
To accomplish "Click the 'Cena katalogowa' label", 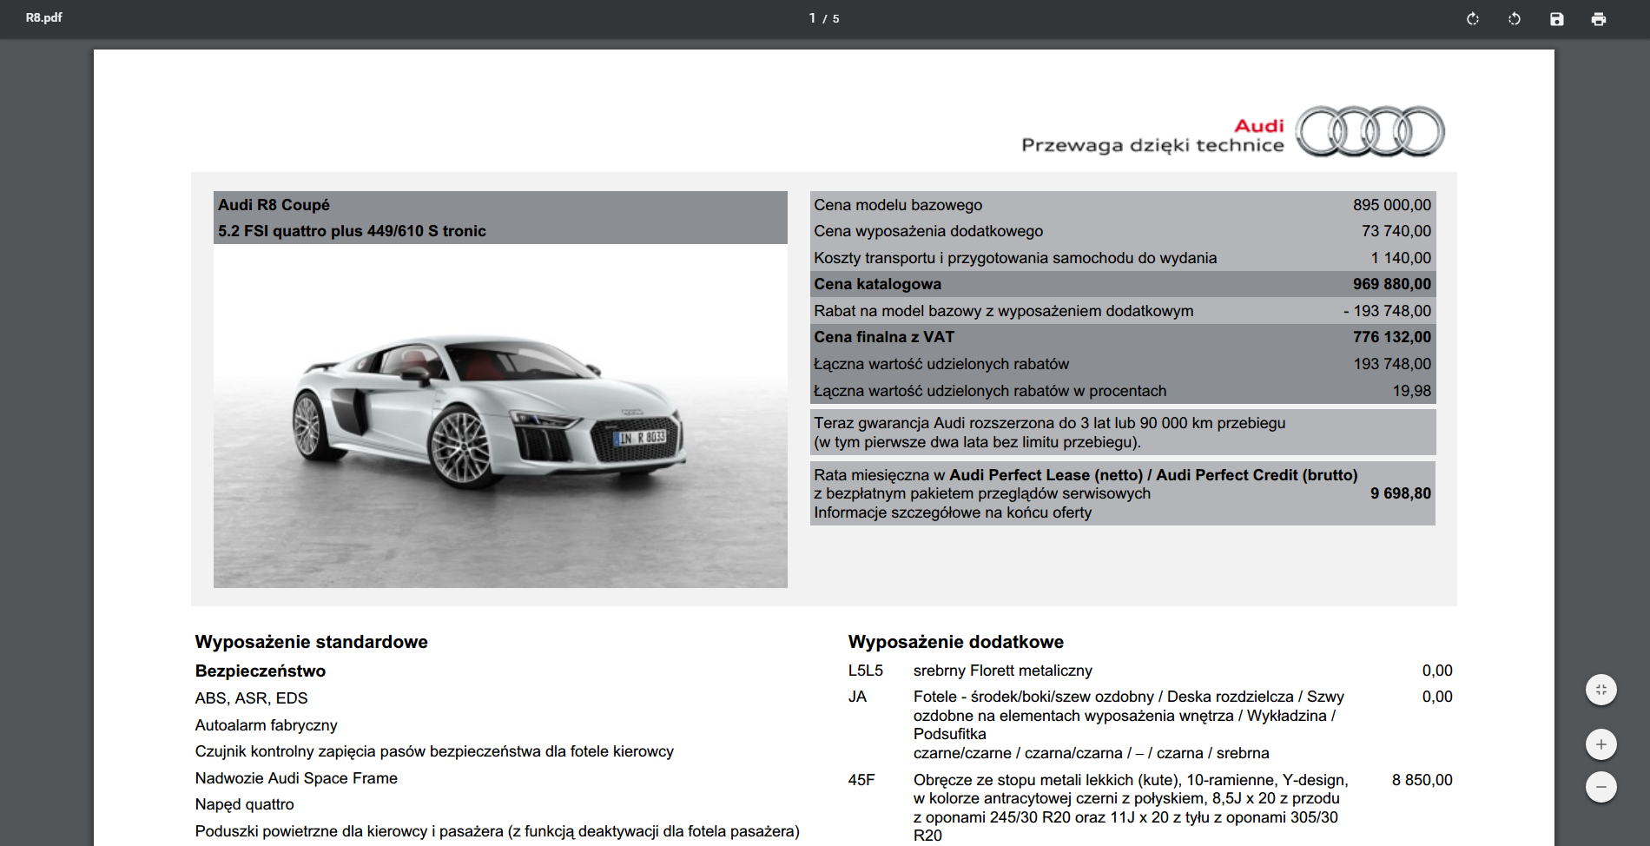I will (x=877, y=284).
